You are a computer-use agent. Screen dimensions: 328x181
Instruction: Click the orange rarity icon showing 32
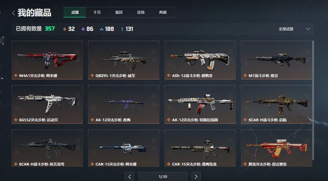pos(65,29)
